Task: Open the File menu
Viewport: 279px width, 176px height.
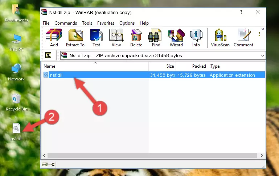Action: pyautogui.click(x=46, y=23)
